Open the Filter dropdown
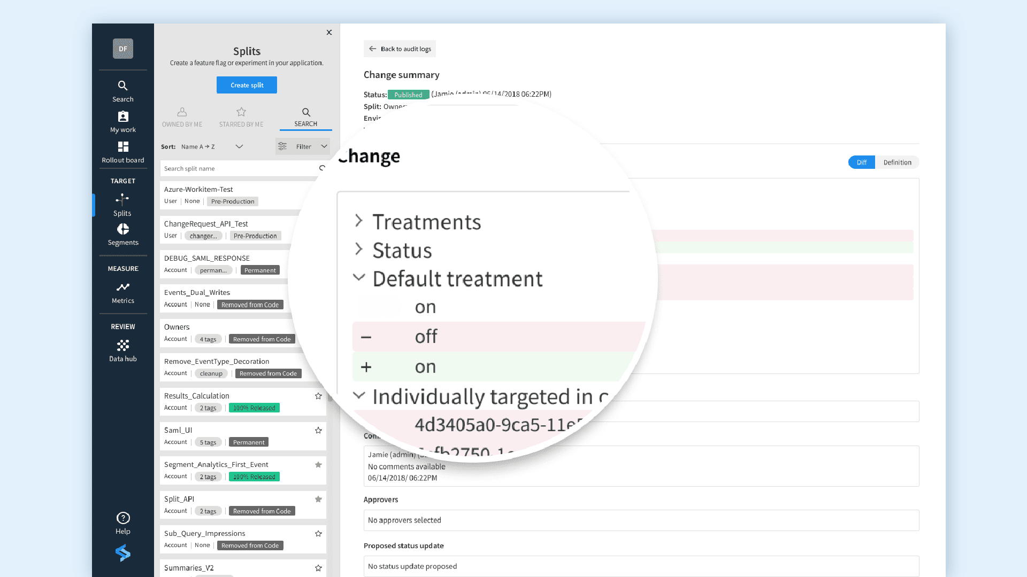The width and height of the screenshot is (1027, 577). click(x=303, y=146)
